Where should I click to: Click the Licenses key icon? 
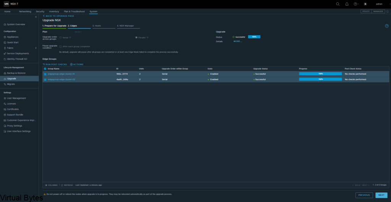(x=5, y=104)
